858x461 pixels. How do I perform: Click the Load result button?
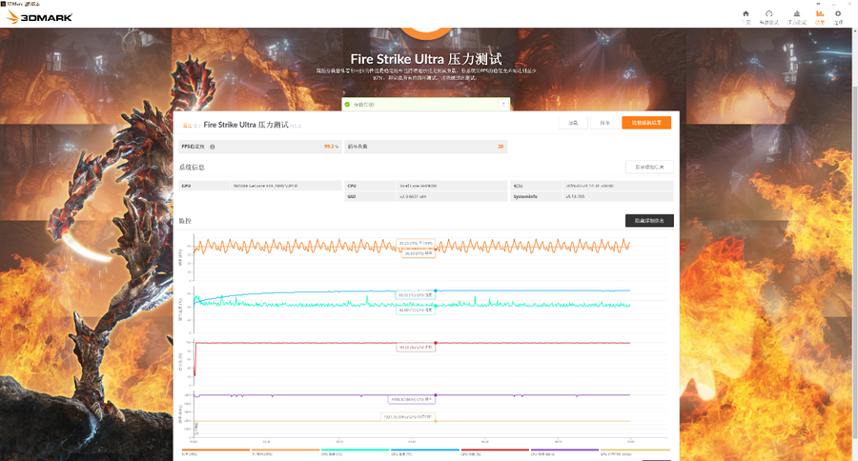(573, 123)
